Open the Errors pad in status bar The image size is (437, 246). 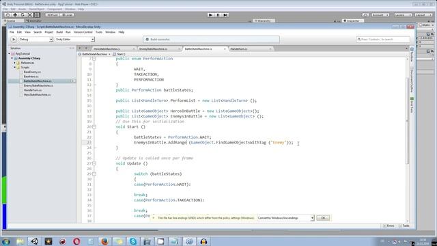pos(389,225)
